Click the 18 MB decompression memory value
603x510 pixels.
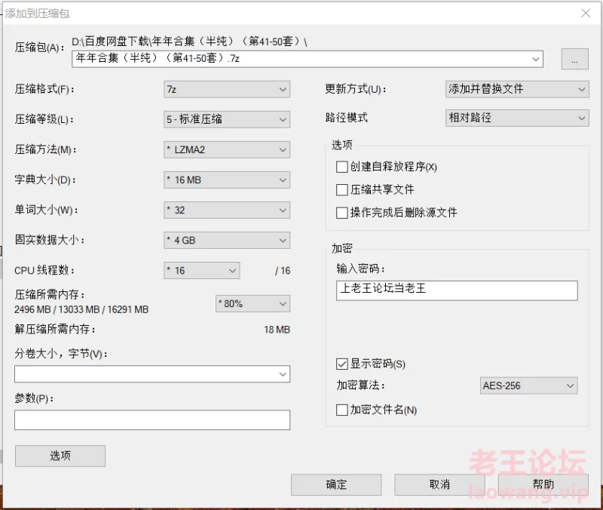tap(277, 330)
